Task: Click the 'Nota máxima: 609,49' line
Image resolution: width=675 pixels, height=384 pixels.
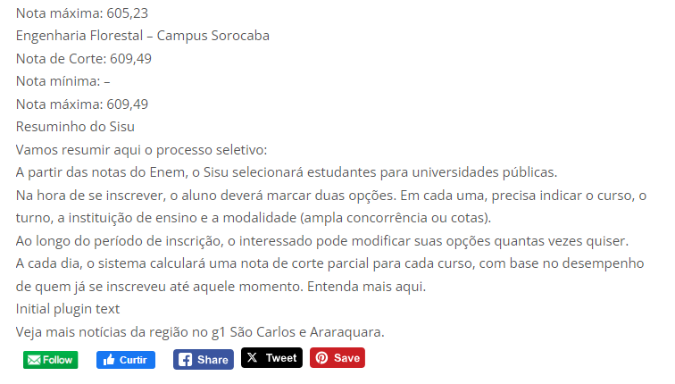Action: coord(82,104)
